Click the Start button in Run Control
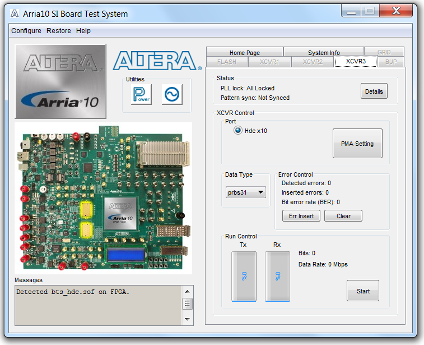 (x=363, y=291)
